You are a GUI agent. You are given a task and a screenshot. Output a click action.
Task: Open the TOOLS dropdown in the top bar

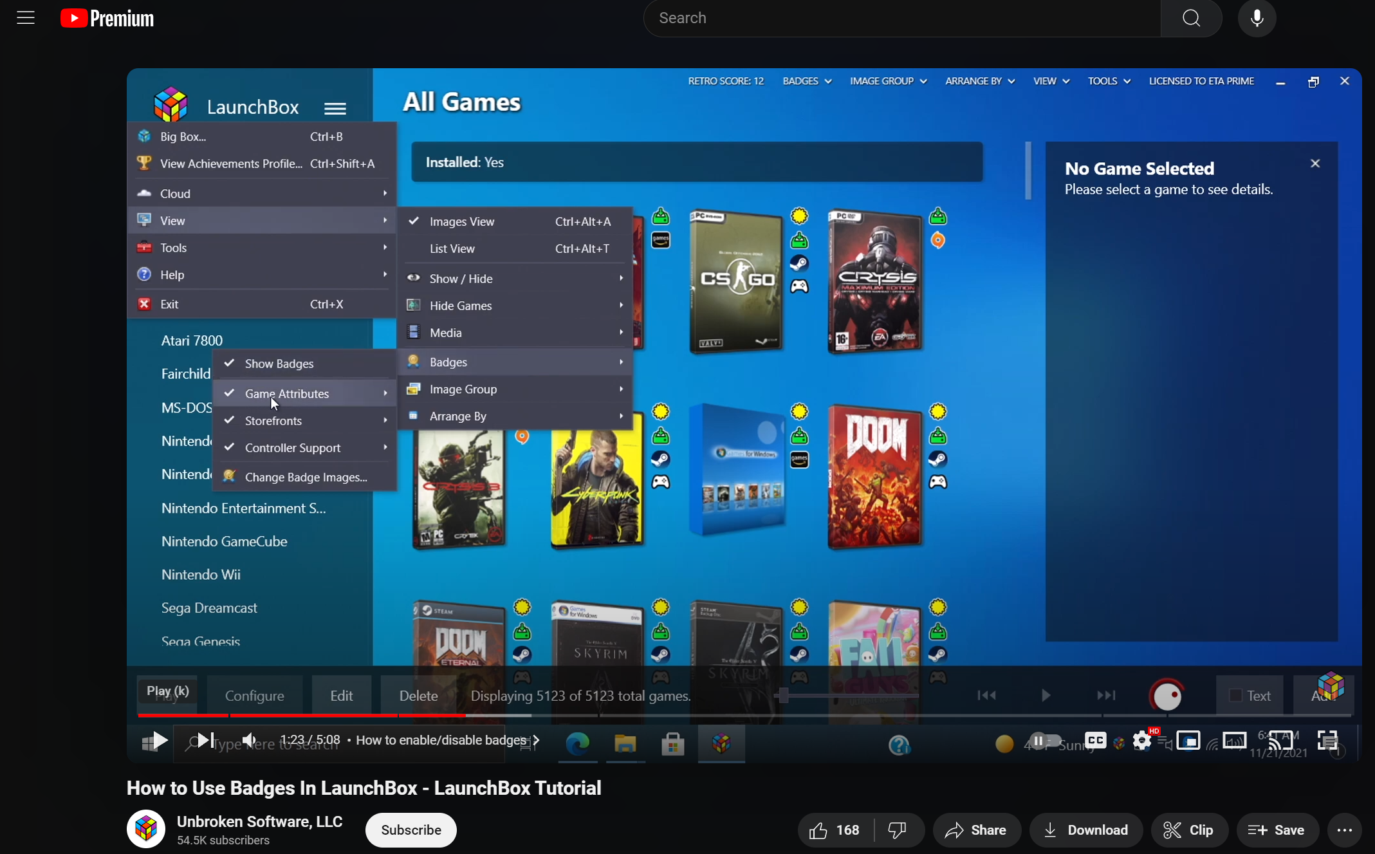1109,81
